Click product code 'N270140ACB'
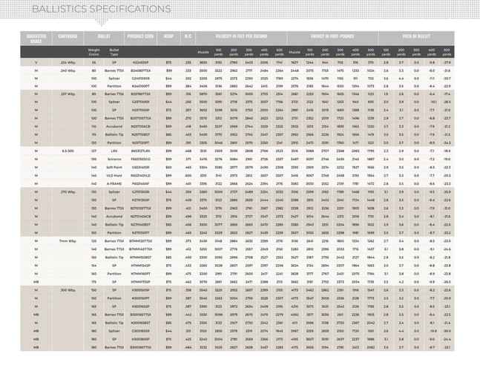Screen dimensions: 480x371 tap(140, 217)
